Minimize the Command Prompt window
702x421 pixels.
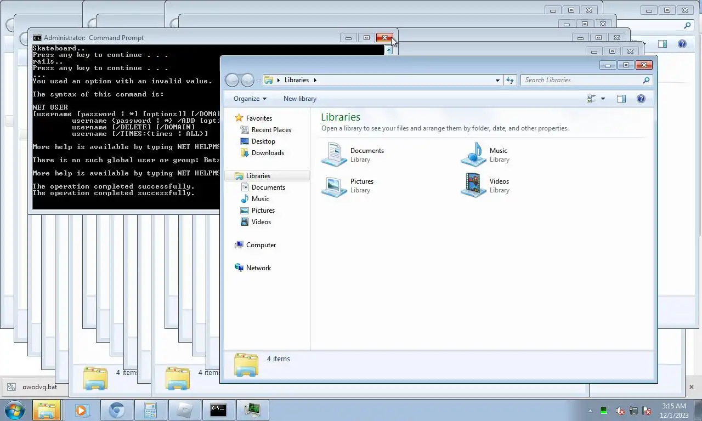pos(348,38)
